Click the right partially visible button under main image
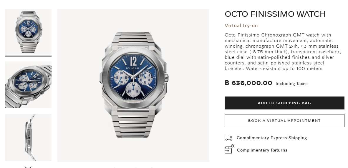The image size is (348, 168). click(143, 167)
